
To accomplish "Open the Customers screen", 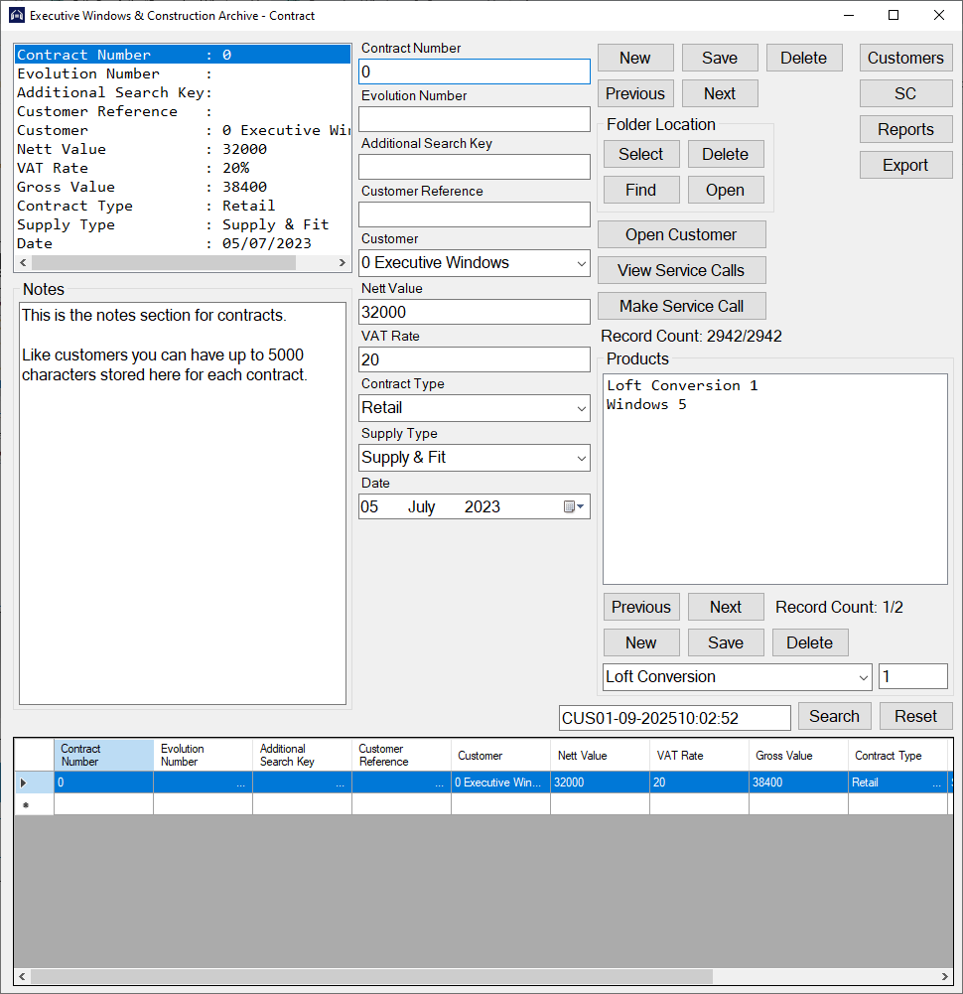I will pos(905,58).
